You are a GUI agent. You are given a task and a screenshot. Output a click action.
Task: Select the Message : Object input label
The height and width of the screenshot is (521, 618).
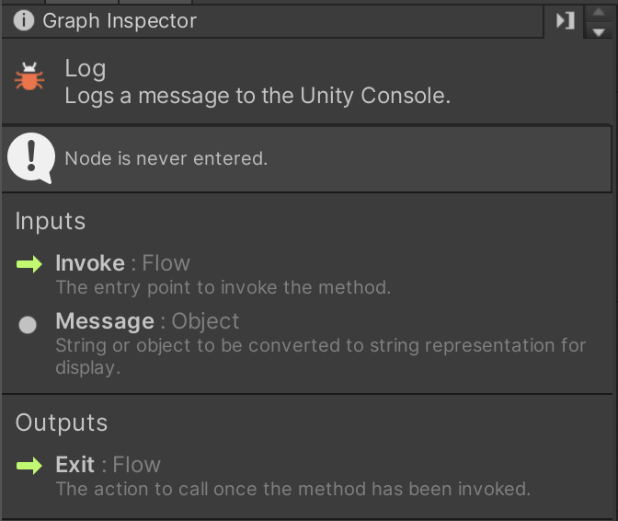147,321
